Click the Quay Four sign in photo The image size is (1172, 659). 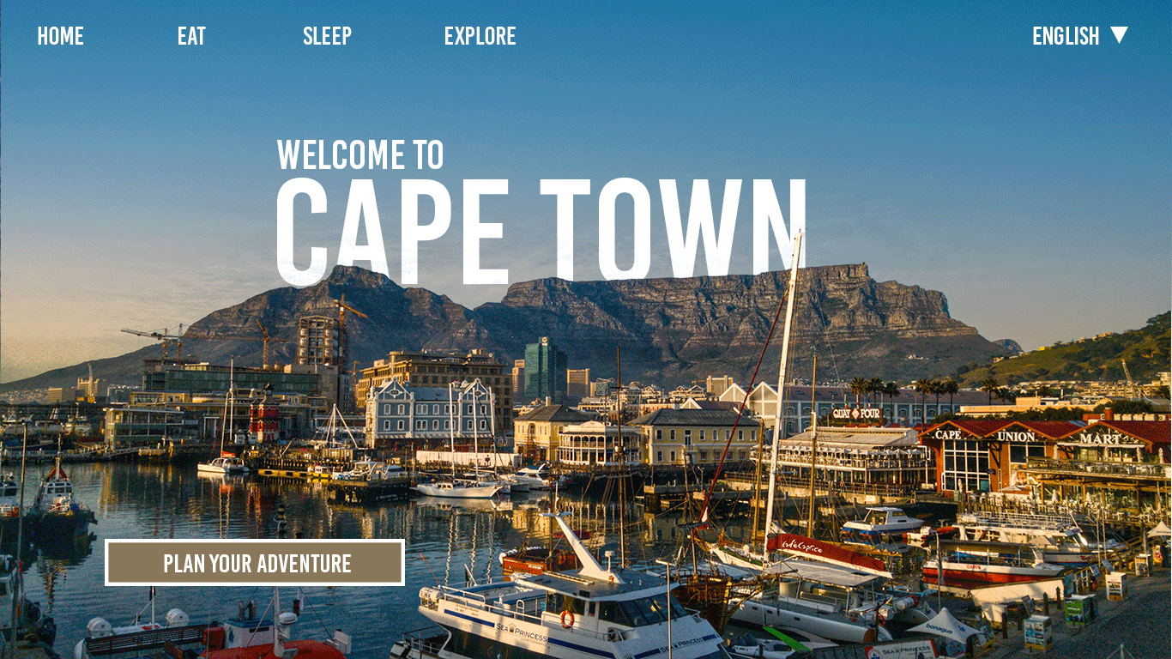click(x=856, y=414)
